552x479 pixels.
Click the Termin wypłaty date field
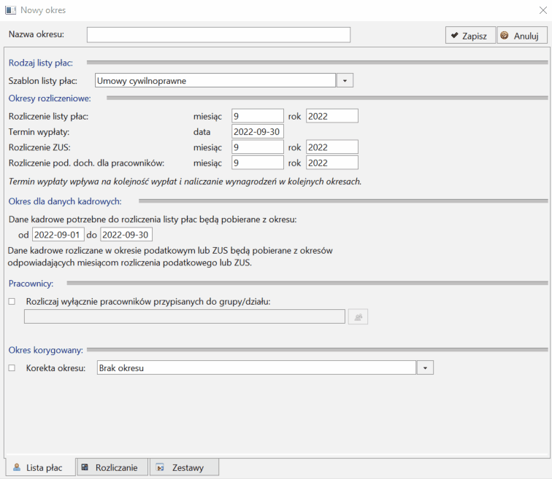(258, 132)
